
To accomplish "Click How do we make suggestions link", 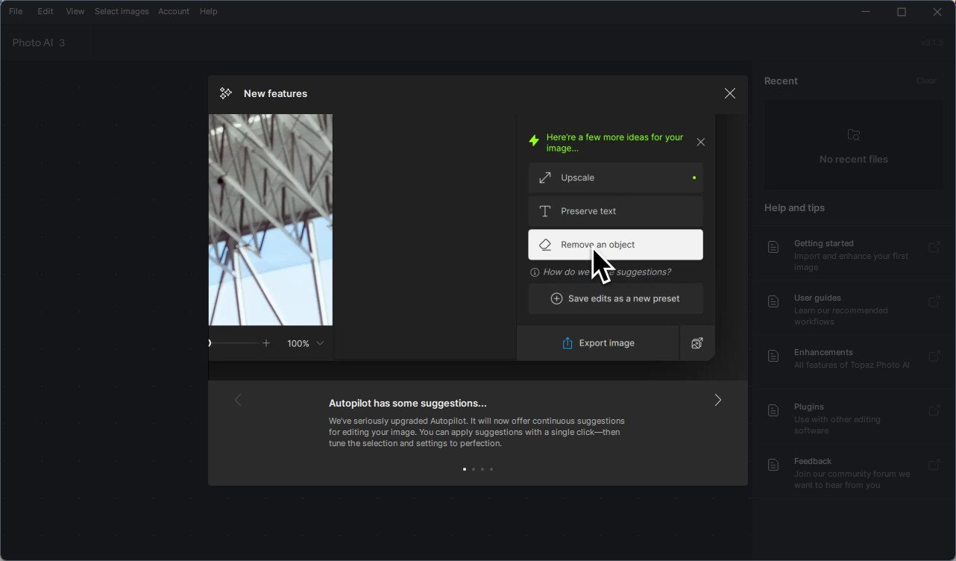I will point(607,272).
